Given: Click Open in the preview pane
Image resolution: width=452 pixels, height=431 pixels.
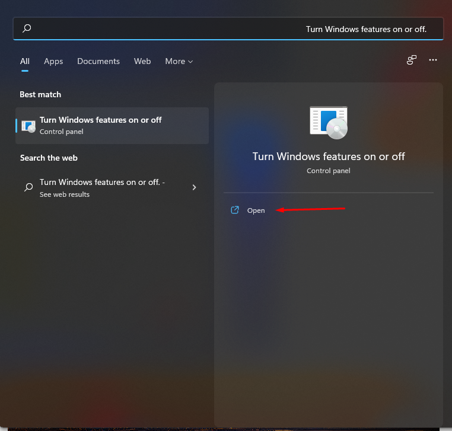Looking at the screenshot, I should [x=256, y=210].
